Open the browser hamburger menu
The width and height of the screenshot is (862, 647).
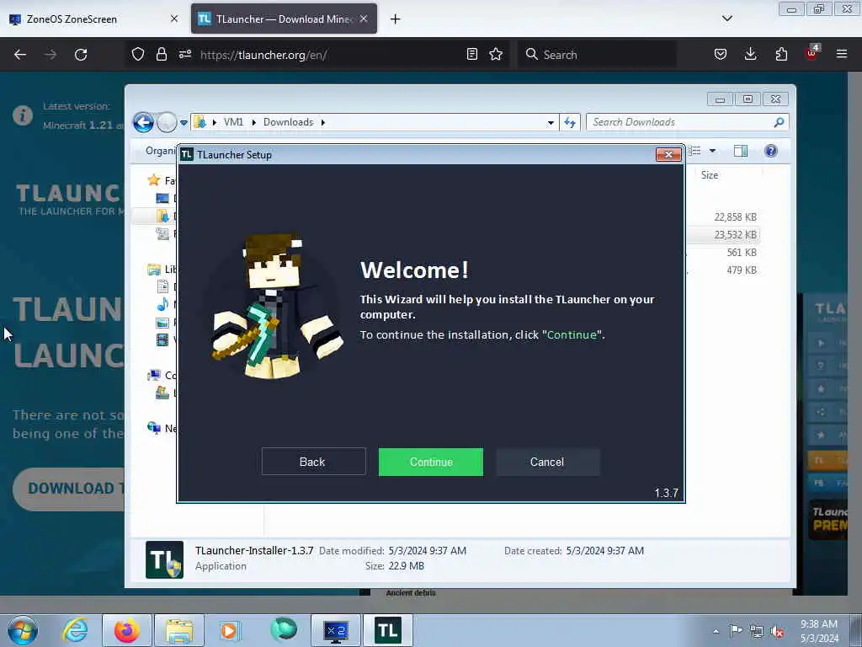point(842,54)
